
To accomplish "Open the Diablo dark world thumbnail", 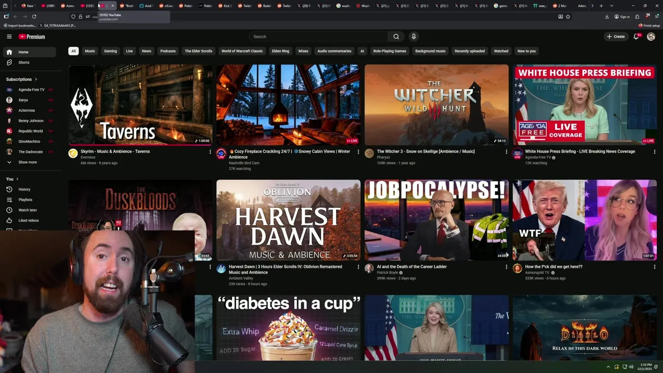I will [x=585, y=328].
